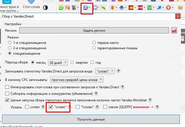The image size is (185, 127).
Task: Select the спецразмещение mode radio
Action: [x=10, y=53]
